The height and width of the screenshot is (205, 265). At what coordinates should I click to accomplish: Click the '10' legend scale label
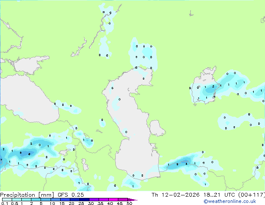tap(52, 203)
